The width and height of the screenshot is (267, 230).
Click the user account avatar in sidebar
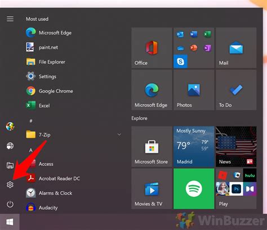click(x=10, y=126)
